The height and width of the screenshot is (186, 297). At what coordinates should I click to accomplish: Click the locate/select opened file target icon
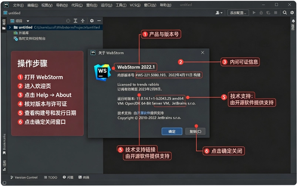coord(68,21)
